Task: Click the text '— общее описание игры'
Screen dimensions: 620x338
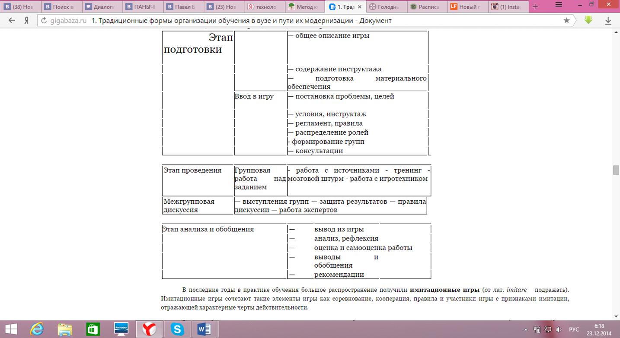Action: coord(329,35)
